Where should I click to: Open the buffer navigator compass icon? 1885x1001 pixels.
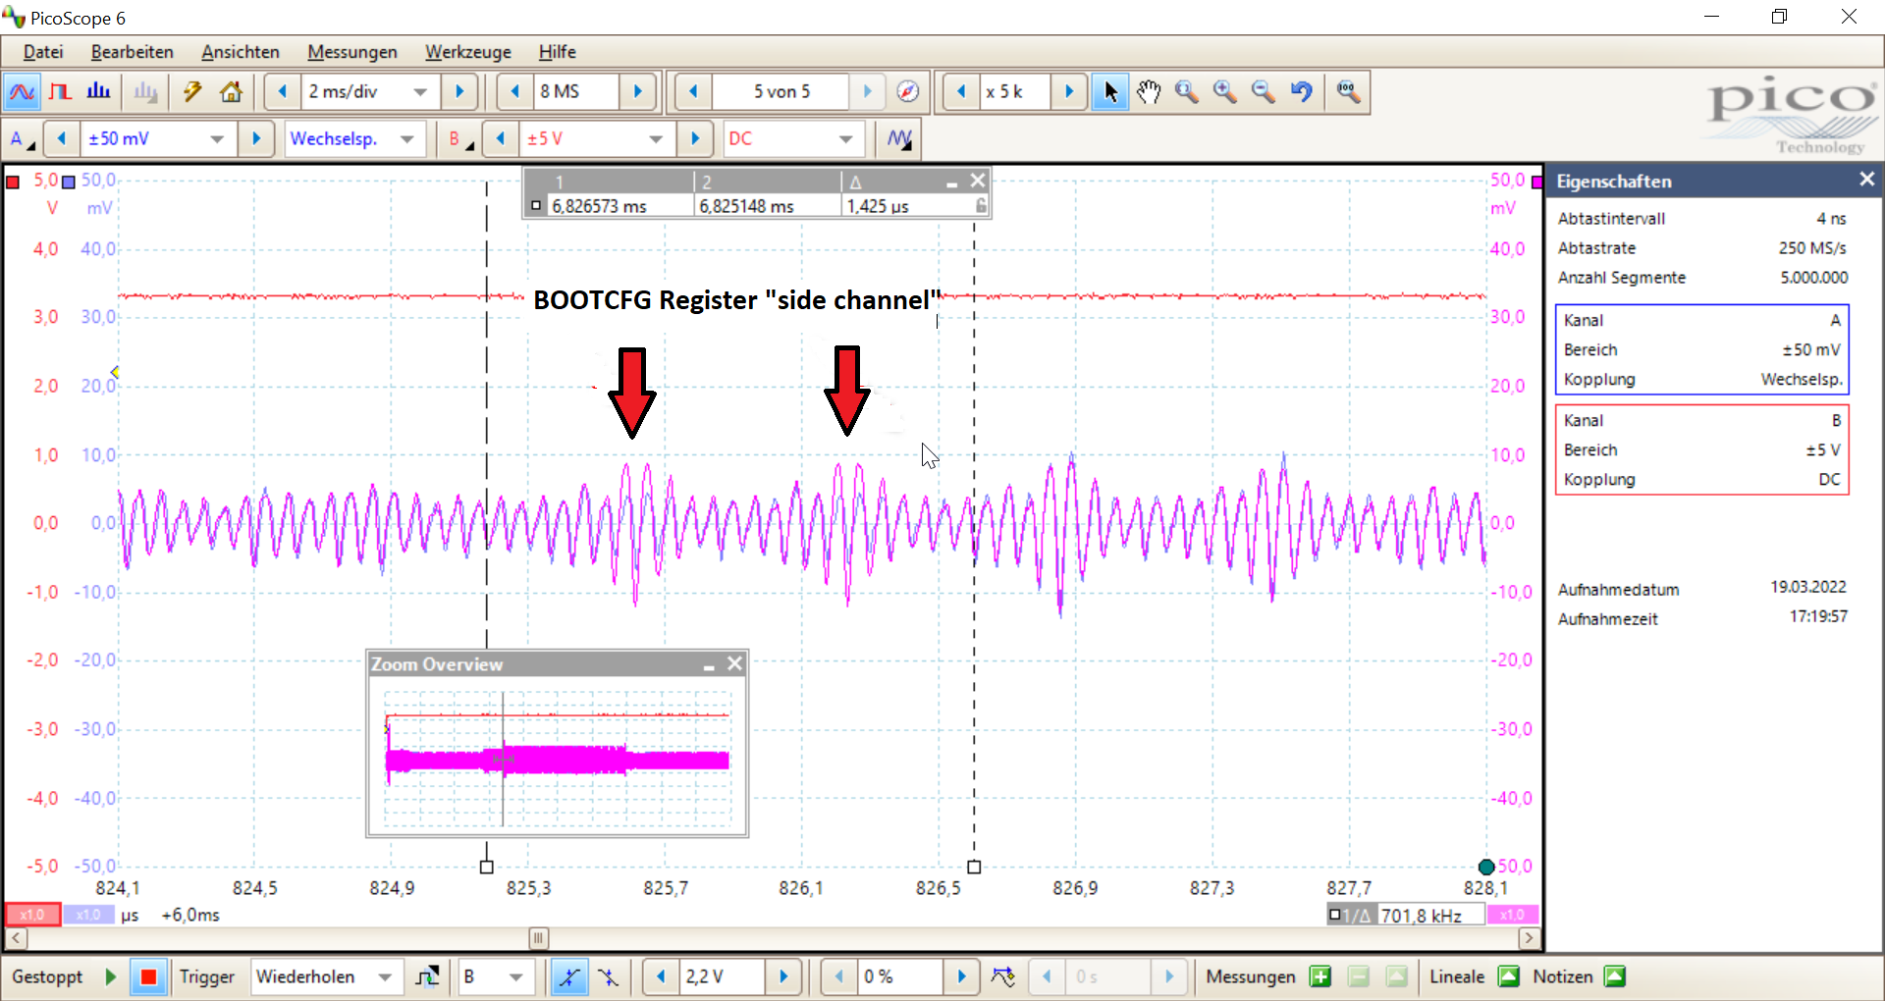[908, 92]
